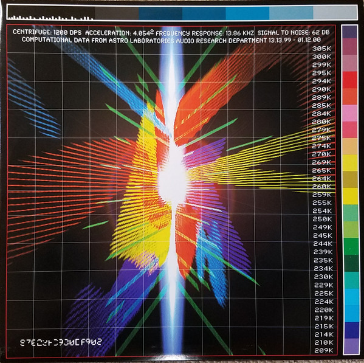This screenshot has width=364, height=363.
Task: Choose the 239K label
Action: click(323, 252)
